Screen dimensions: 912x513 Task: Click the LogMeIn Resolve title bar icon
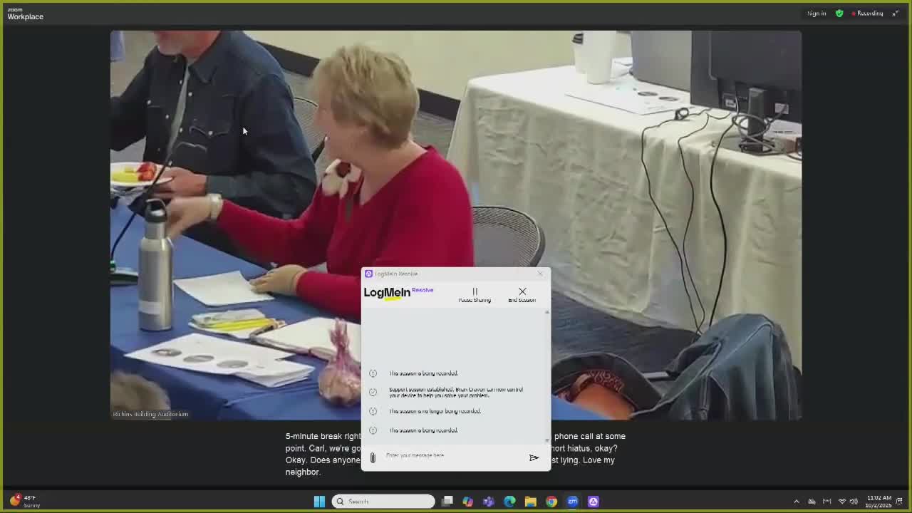(x=368, y=274)
